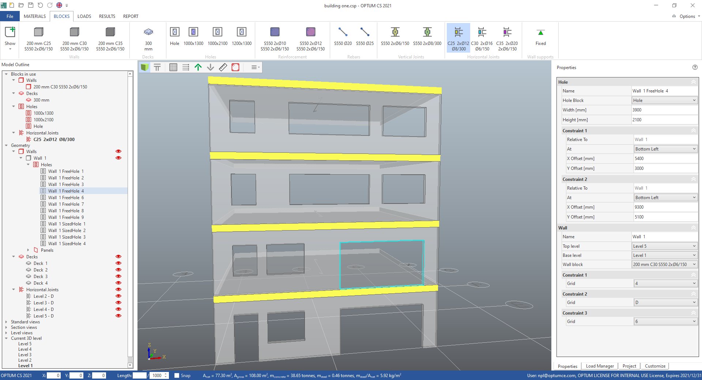Viewport: 702px width, 380px height.
Task: Pick the 1000x2100 hole block
Action: (x=218, y=37)
